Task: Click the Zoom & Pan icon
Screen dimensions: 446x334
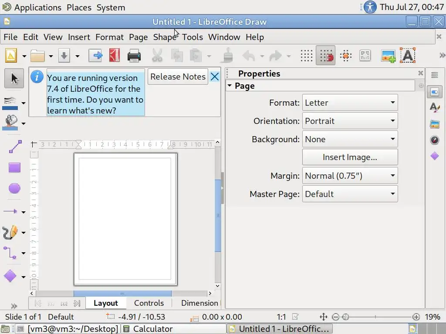Action: pos(365,55)
